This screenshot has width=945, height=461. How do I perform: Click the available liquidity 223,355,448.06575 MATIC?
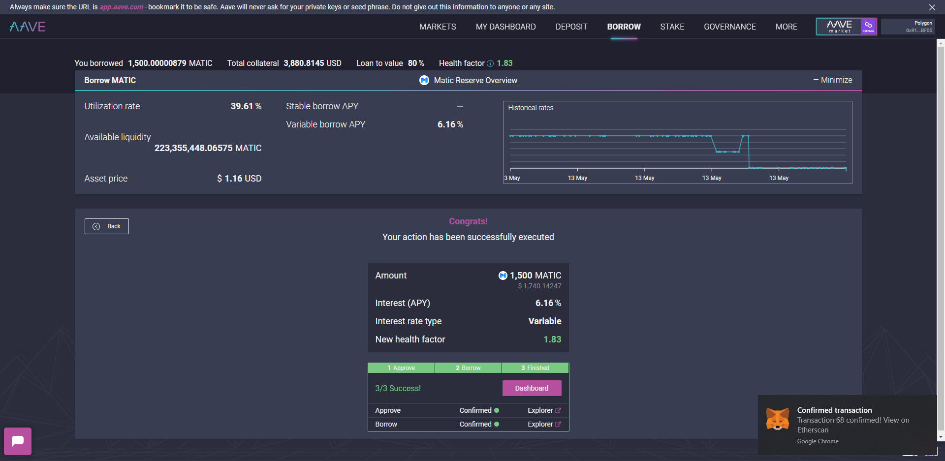click(208, 148)
